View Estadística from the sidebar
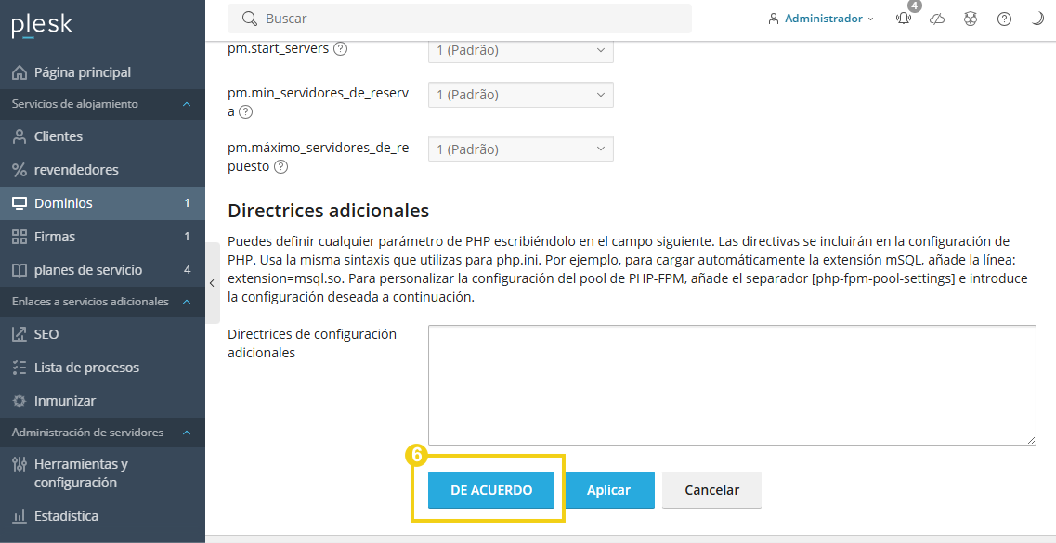This screenshot has width=1056, height=543. [x=65, y=515]
